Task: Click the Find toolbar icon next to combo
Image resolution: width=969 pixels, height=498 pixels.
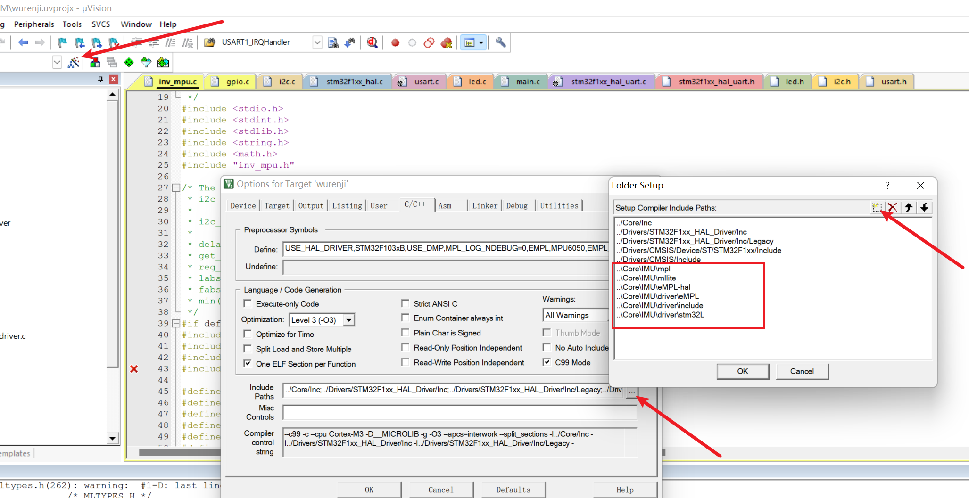Action: (x=333, y=42)
